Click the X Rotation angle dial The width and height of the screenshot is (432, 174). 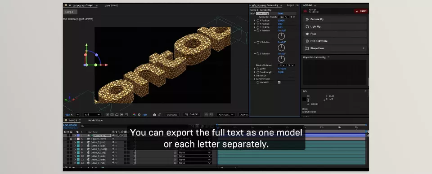pos(281,36)
